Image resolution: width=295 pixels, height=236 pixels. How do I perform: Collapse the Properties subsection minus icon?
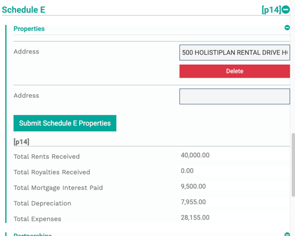tap(287, 28)
